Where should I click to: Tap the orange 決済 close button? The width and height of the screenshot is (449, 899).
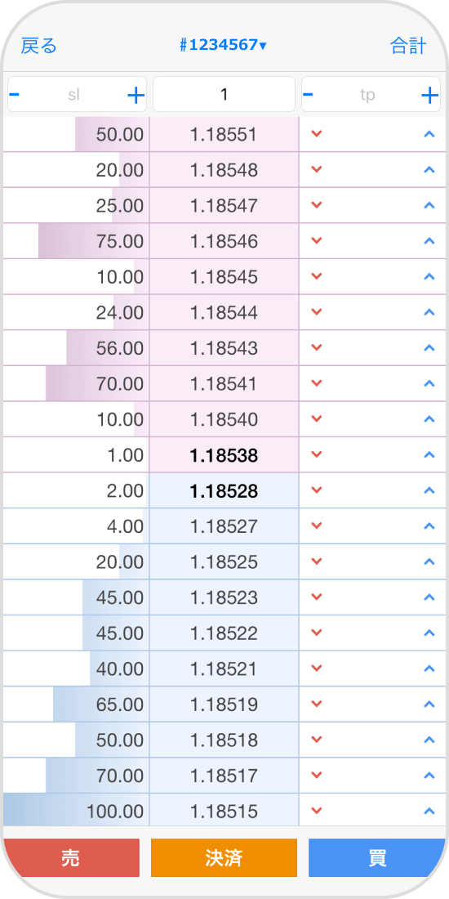224,857
